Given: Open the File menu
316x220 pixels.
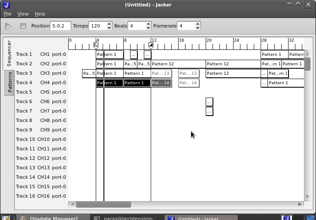Looking at the screenshot, I should coord(7,14).
